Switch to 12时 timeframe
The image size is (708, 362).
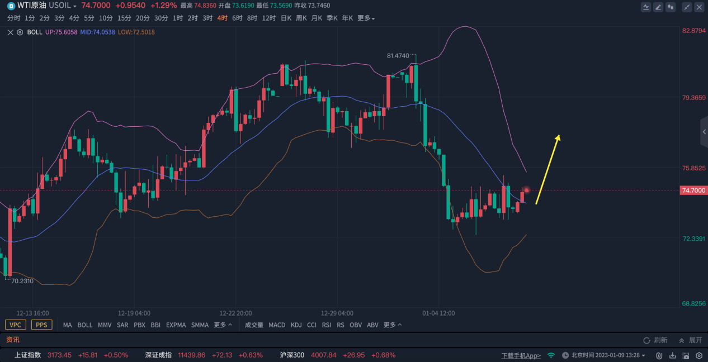[269, 18]
